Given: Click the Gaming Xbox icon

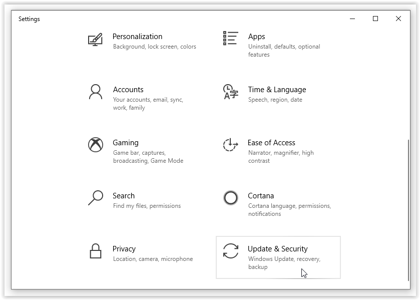Looking at the screenshot, I should tap(96, 145).
